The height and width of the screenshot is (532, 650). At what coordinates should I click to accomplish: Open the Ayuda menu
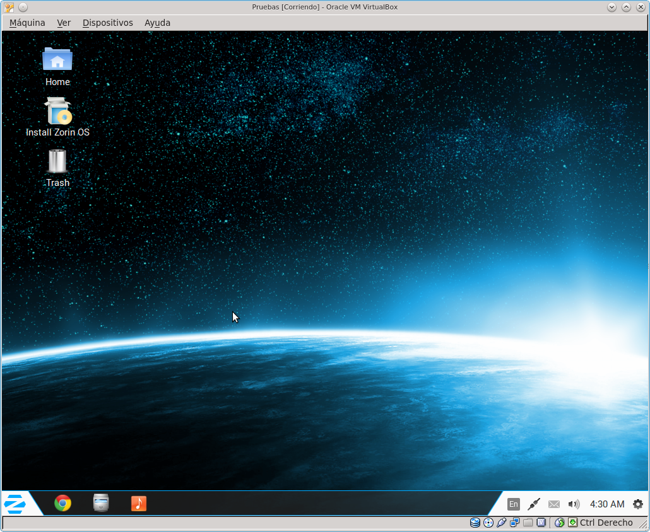pyautogui.click(x=157, y=23)
